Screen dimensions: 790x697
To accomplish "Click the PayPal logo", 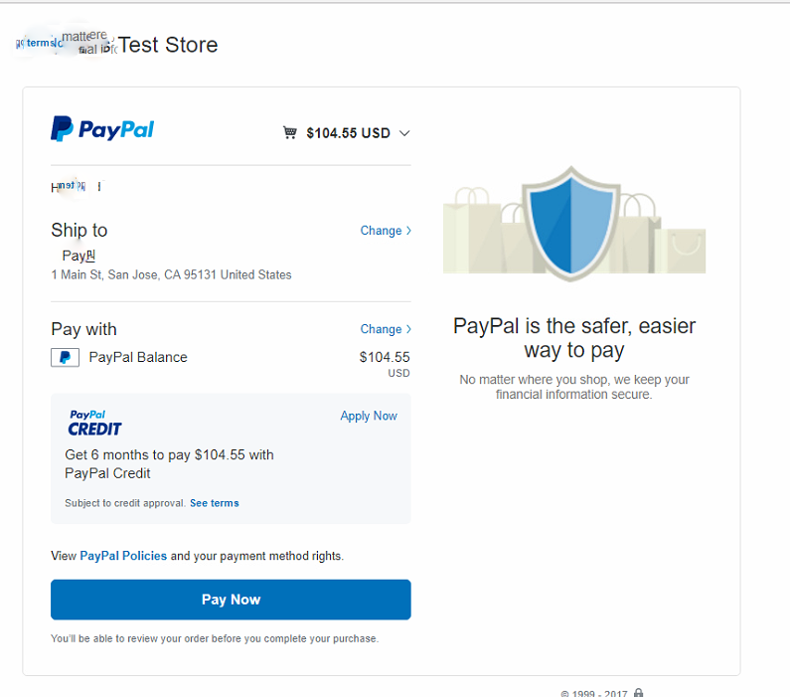I will click(102, 129).
